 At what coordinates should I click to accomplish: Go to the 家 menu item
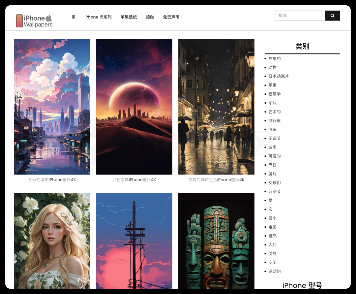coord(73,17)
